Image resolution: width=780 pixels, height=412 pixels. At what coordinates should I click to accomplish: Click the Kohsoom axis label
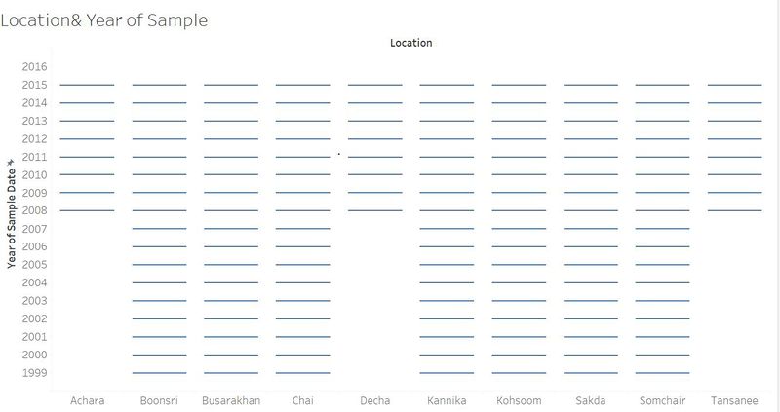[519, 400]
